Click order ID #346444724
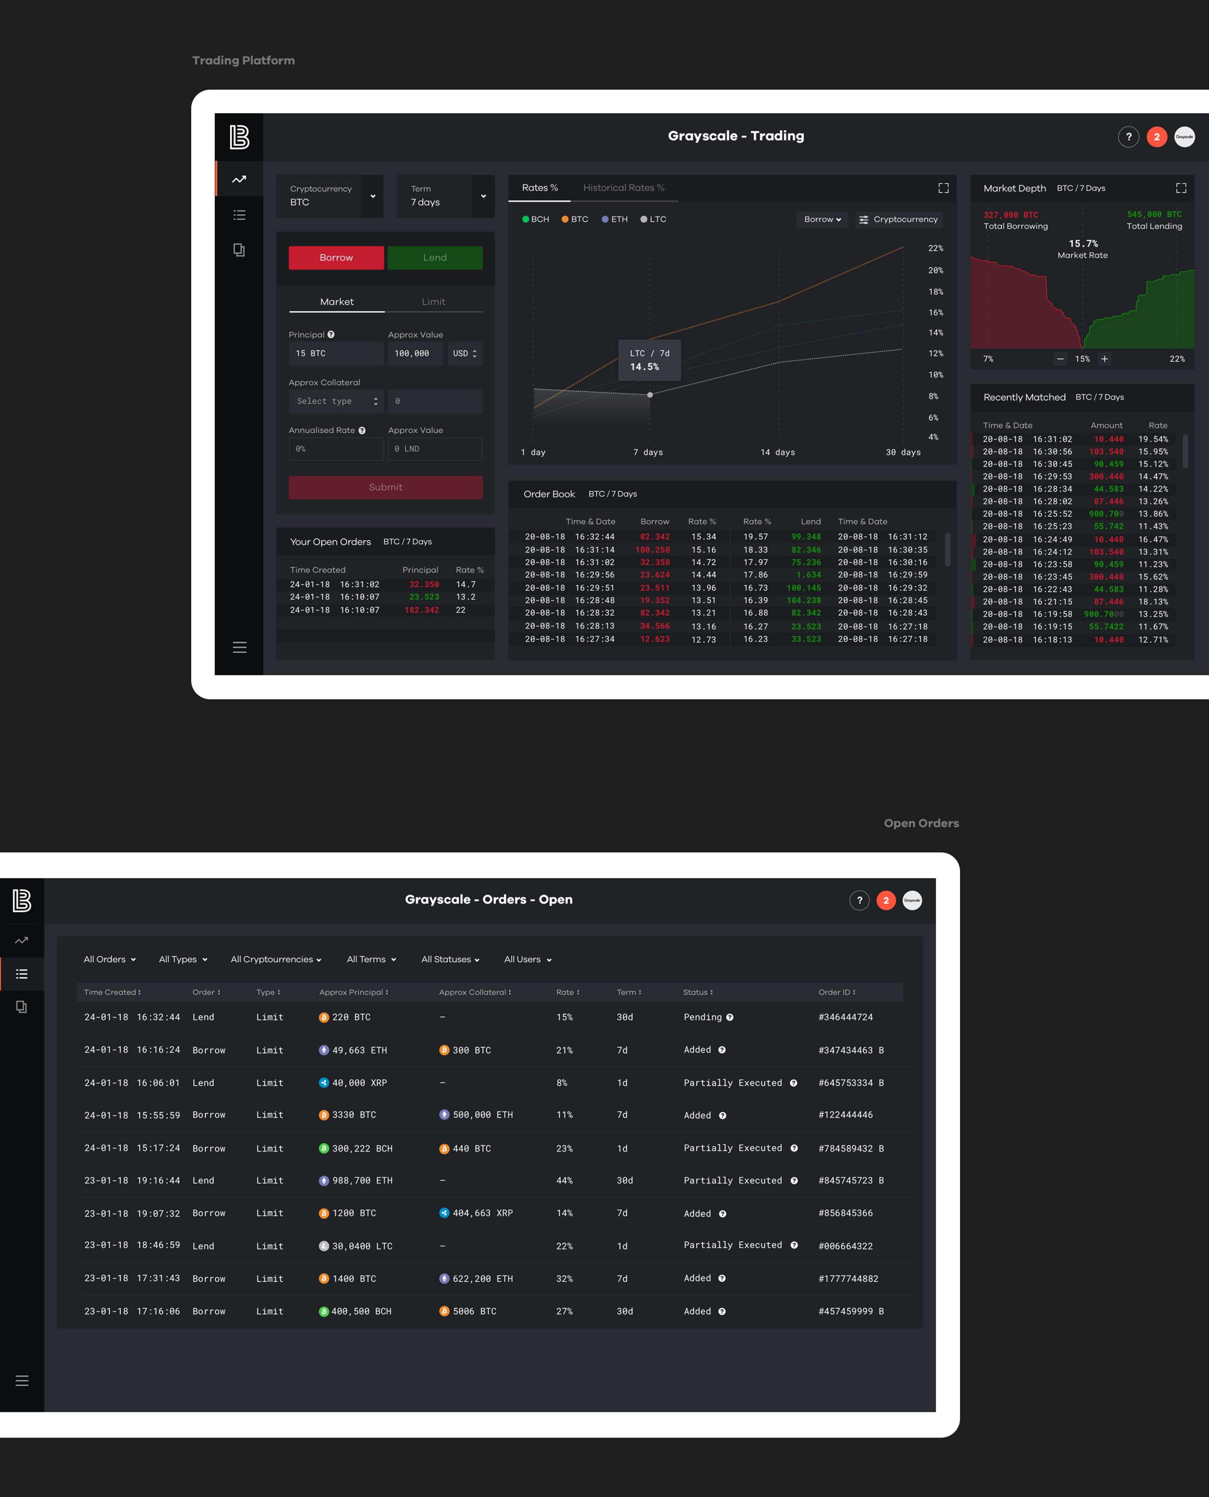This screenshot has height=1497, width=1209. coord(845,1017)
